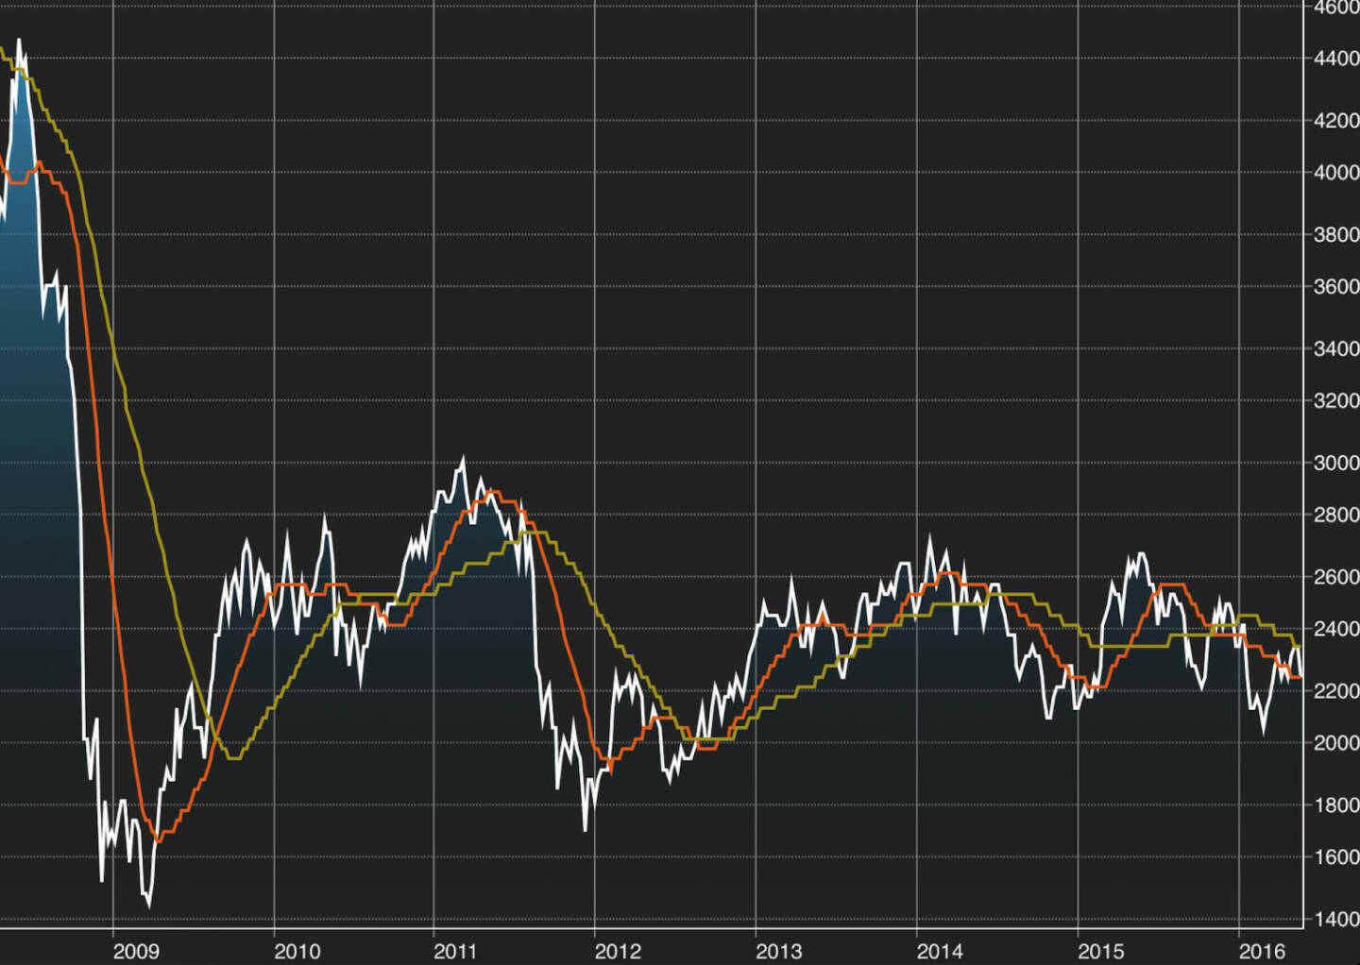Select the orange line's 2009 trough
1360x965 pixels.
click(x=158, y=839)
